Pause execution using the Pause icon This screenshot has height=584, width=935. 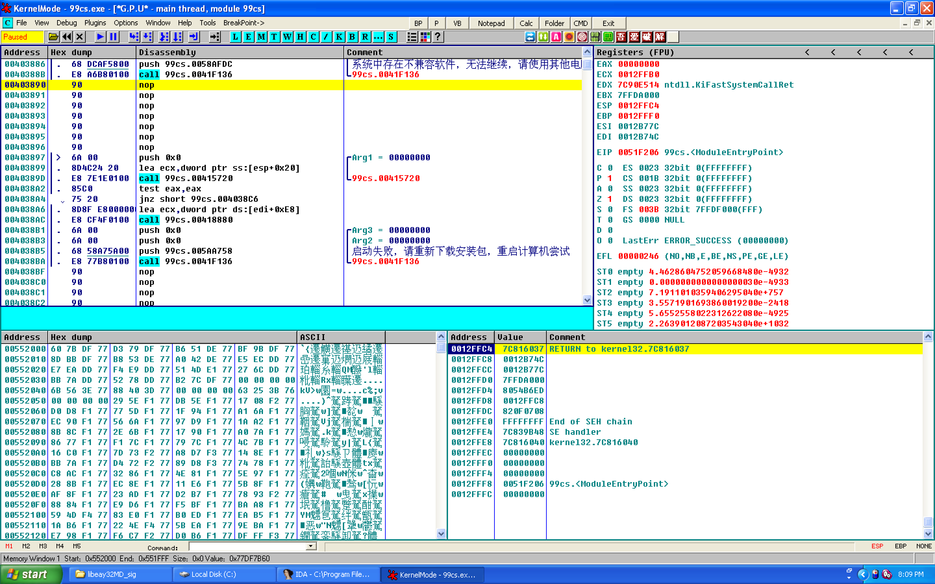click(x=113, y=37)
